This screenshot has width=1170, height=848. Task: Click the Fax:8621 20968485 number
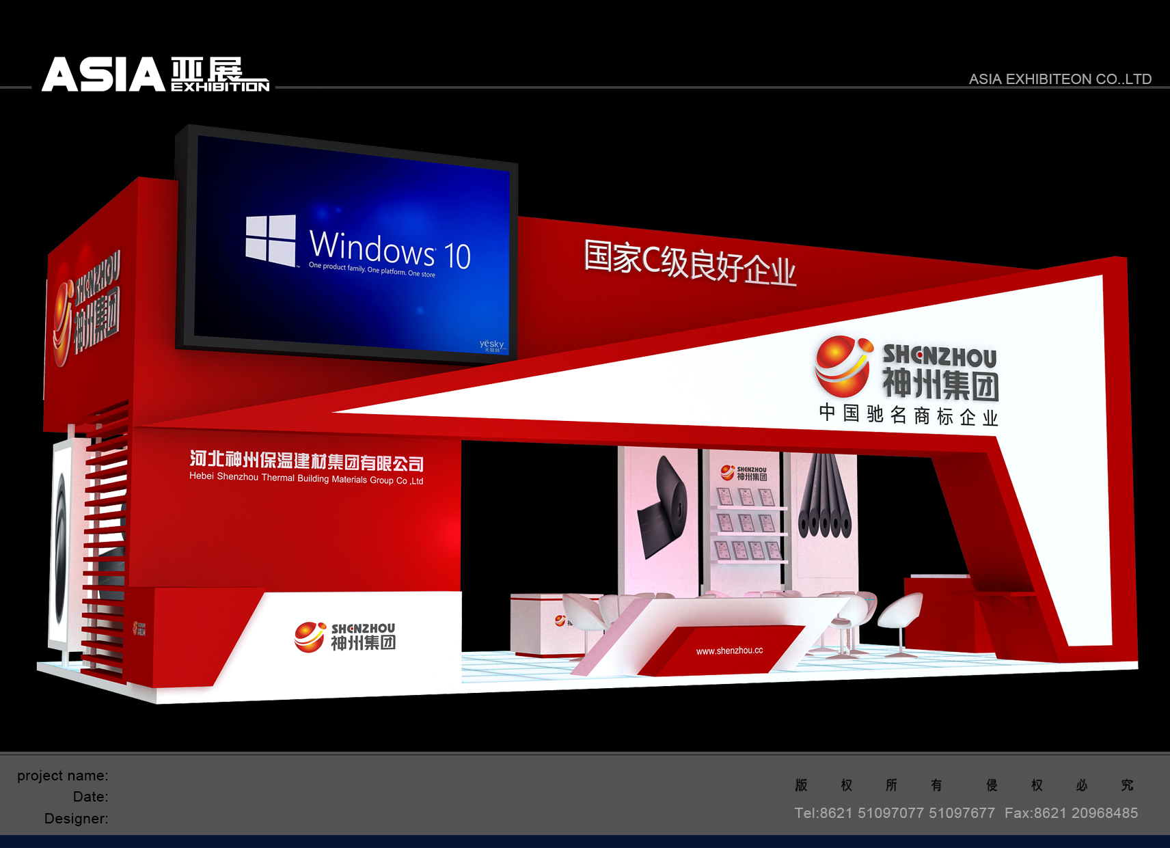tap(1071, 813)
